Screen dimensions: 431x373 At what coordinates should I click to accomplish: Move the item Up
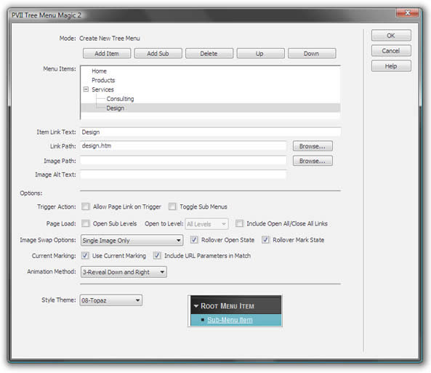(x=260, y=53)
